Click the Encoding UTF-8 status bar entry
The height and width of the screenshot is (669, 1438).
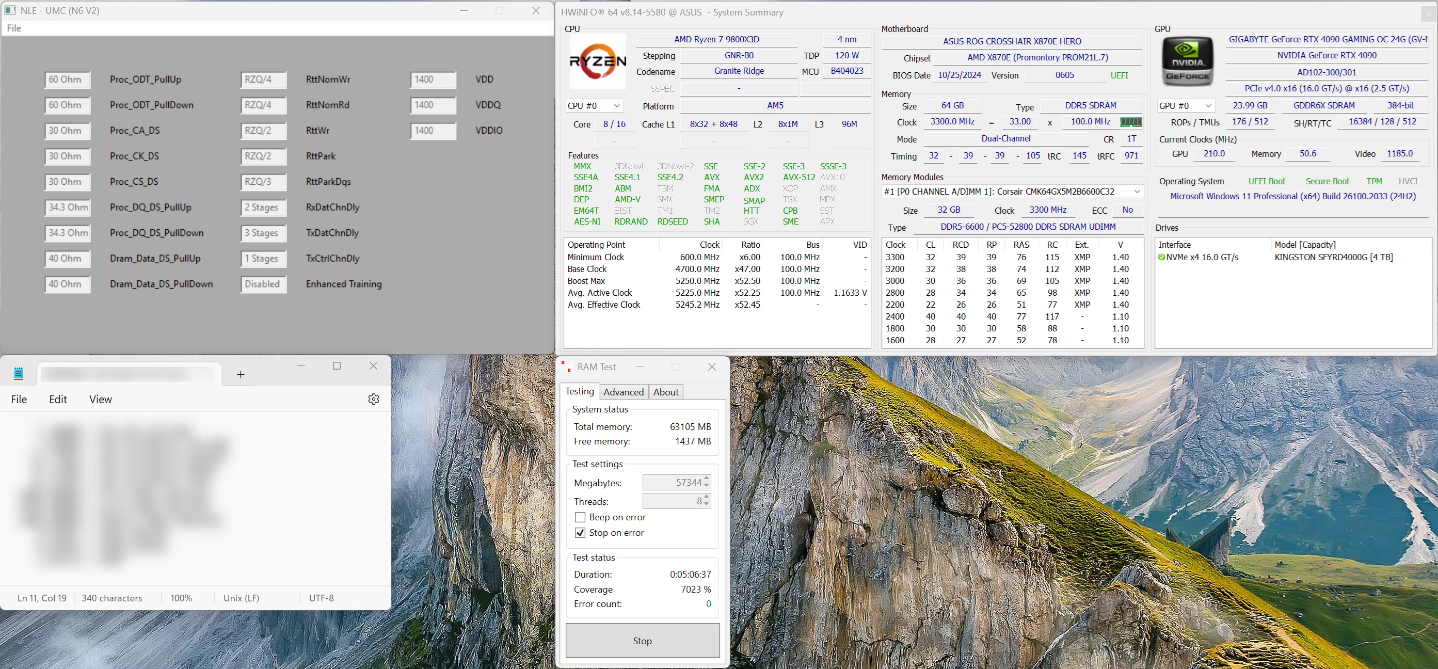pos(321,598)
